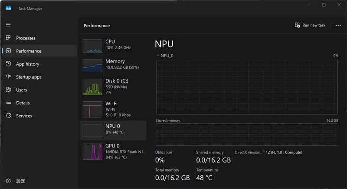The image size is (347, 189).
Task: Select the CPU usage mini graph
Action: coord(92,46)
